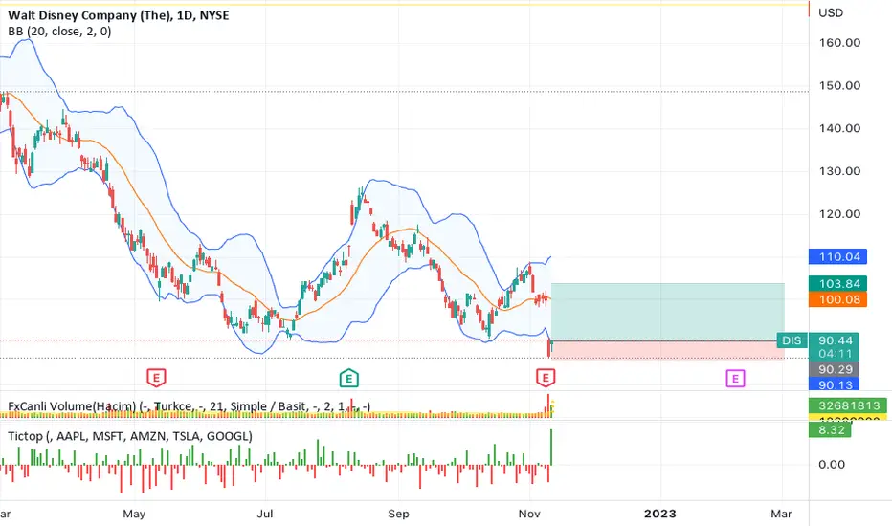Screen dimensions: 892x526
Task: Click the USD currency label
Action: coord(831,13)
